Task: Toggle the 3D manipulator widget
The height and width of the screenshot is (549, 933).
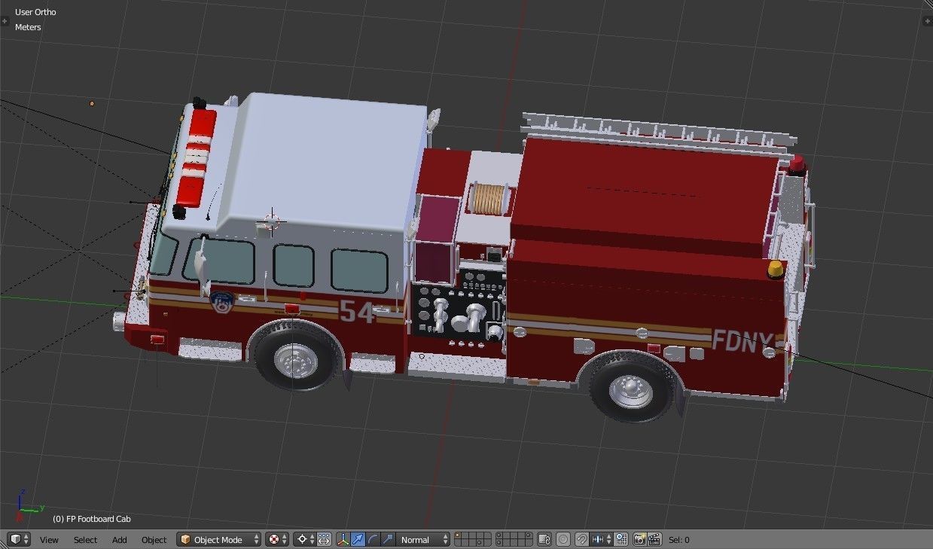Action: [x=343, y=539]
